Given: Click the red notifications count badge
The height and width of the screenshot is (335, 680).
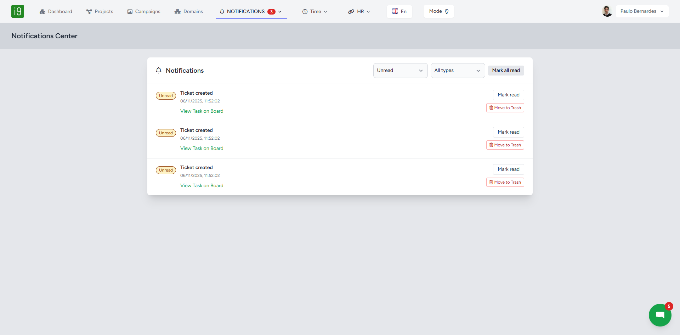Looking at the screenshot, I should [271, 12].
